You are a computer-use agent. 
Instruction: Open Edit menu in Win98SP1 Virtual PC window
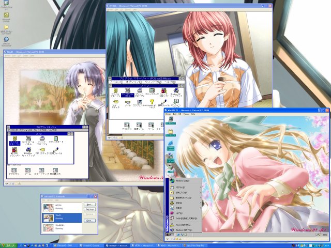pos(175,114)
